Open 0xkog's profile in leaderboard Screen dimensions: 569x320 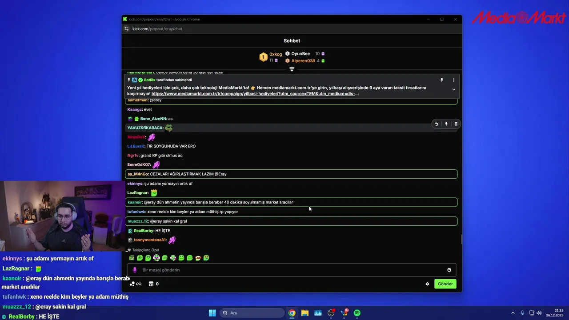point(276,54)
